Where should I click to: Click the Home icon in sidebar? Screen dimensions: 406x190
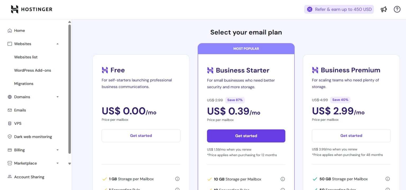(10, 31)
